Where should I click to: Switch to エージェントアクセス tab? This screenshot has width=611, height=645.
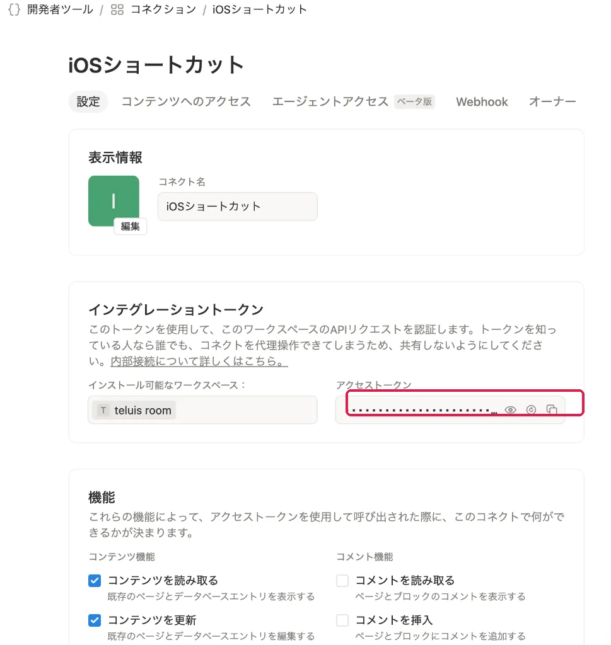click(330, 101)
